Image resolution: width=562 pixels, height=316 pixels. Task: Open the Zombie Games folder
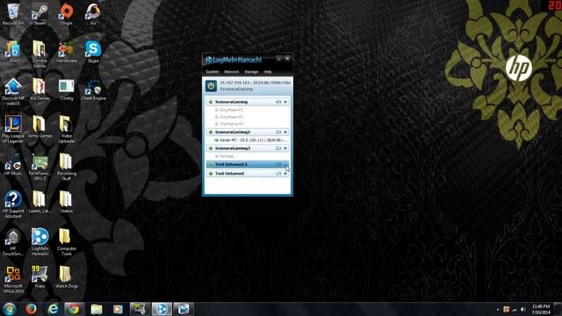(x=40, y=54)
